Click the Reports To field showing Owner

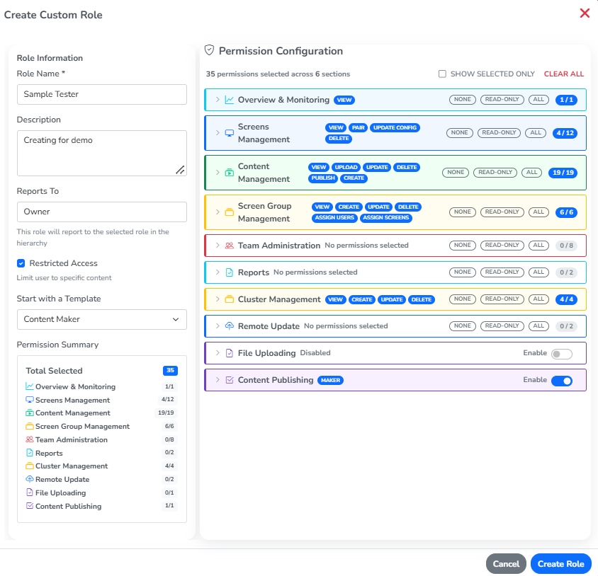coord(102,212)
